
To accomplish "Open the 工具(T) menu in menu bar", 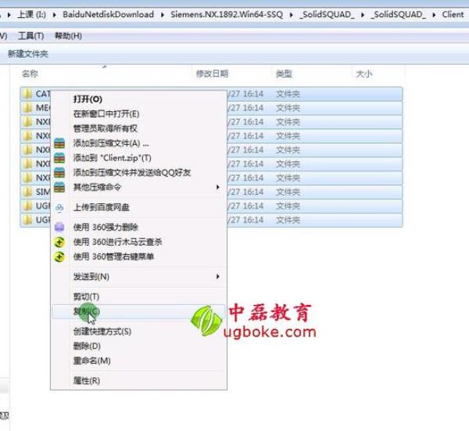I will pyautogui.click(x=30, y=36).
